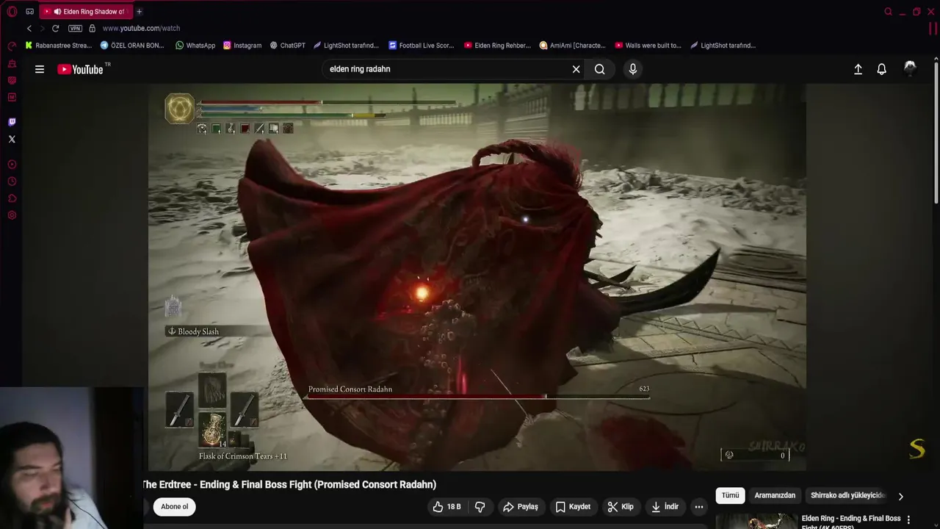Open ÖZEL ORAN BON... bookmark

(x=132, y=46)
